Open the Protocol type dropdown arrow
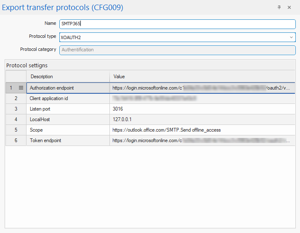The image size is (300, 233). (x=291, y=37)
